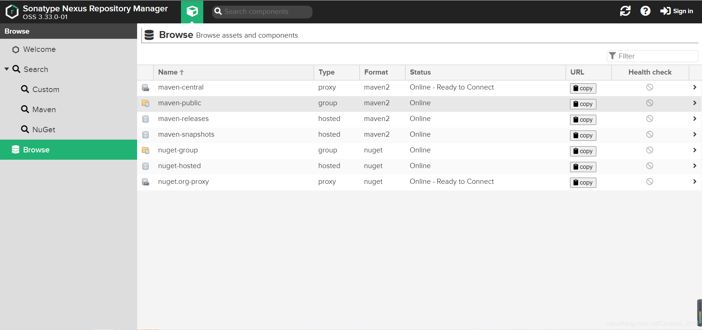Click the hexagon icon beside Welcome
This screenshot has width=702, height=330.
pyautogui.click(x=16, y=49)
